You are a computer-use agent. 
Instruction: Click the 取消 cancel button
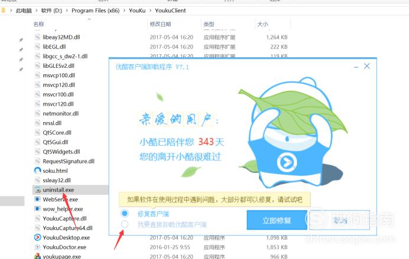[x=339, y=220]
